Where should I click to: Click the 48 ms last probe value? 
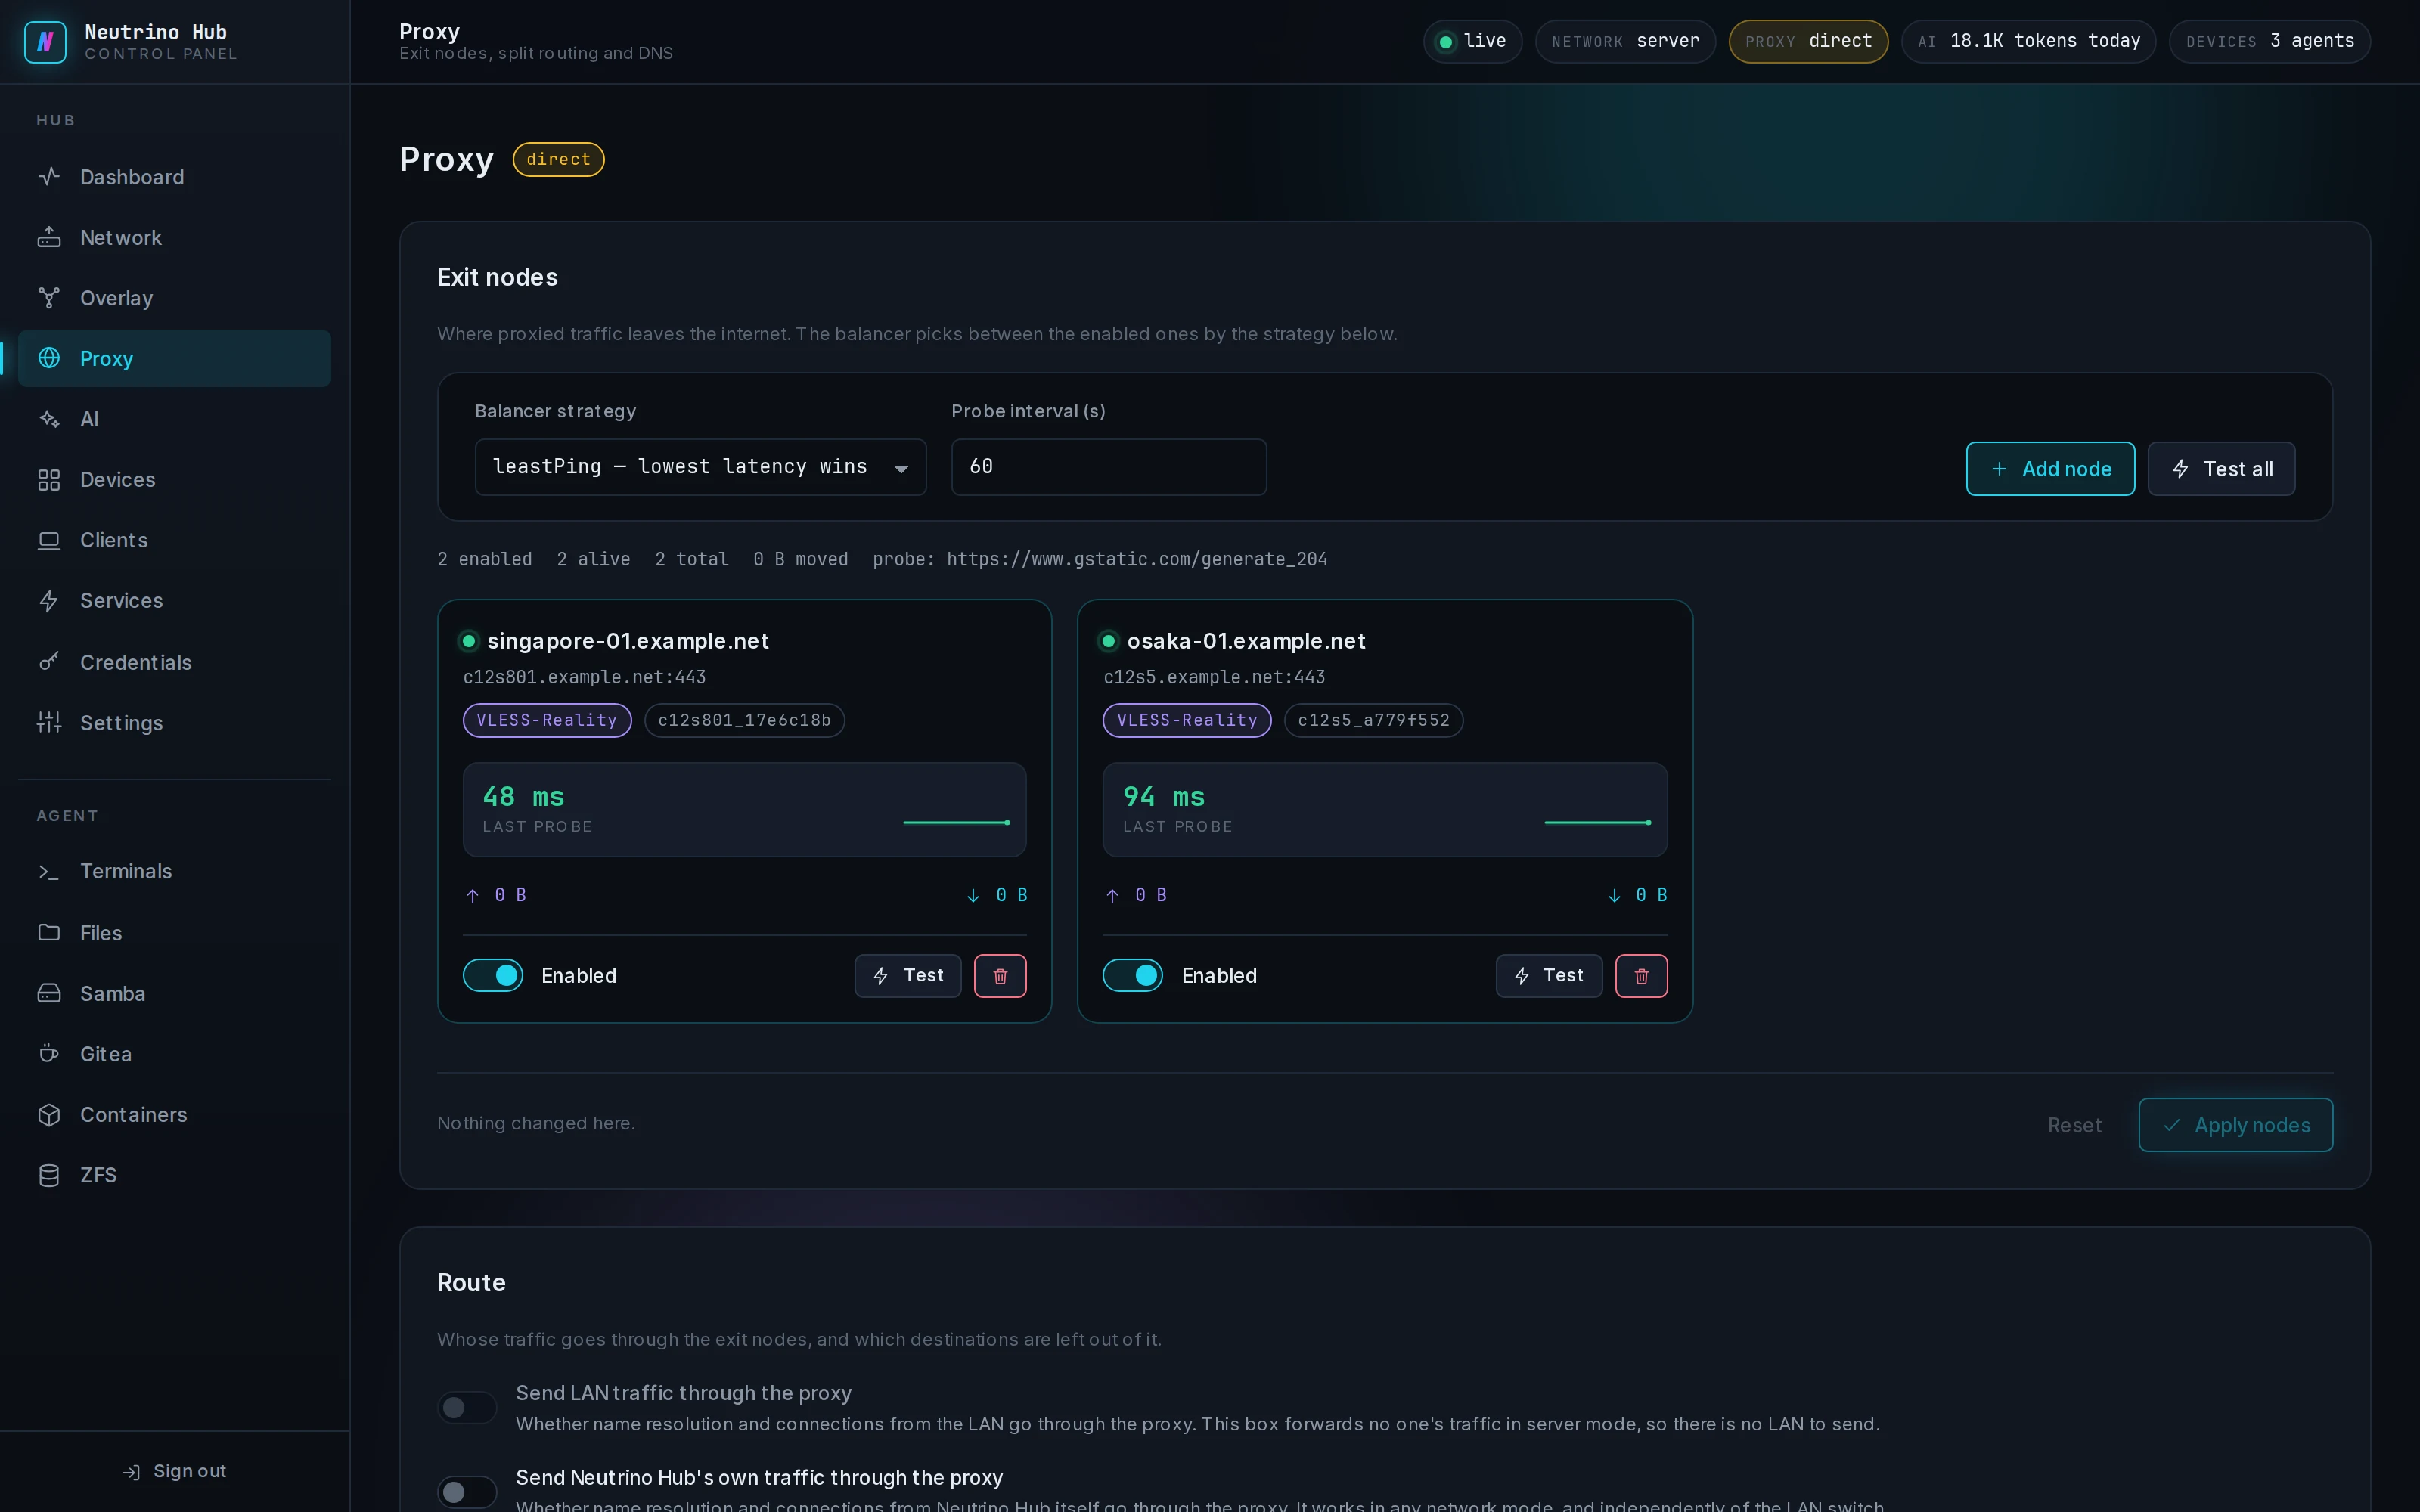click(523, 797)
